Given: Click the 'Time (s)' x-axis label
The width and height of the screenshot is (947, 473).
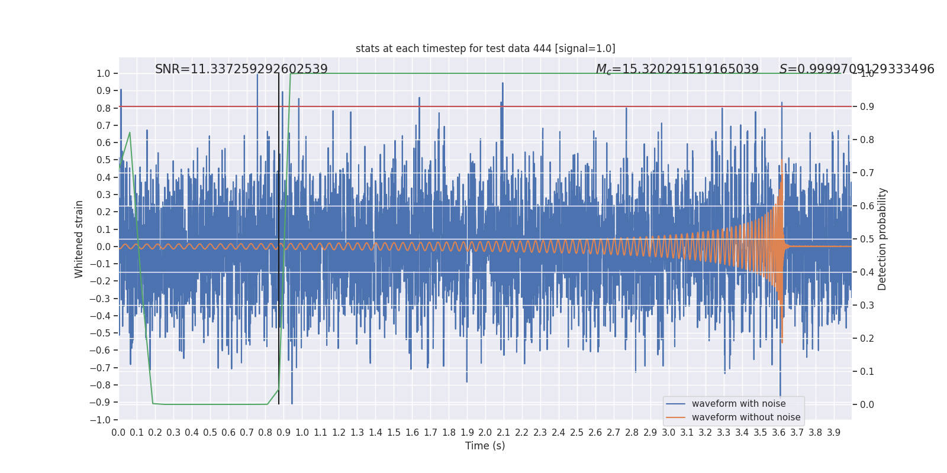Looking at the screenshot, I should (485, 446).
